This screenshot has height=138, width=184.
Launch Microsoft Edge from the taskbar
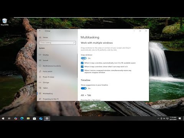(22, 118)
